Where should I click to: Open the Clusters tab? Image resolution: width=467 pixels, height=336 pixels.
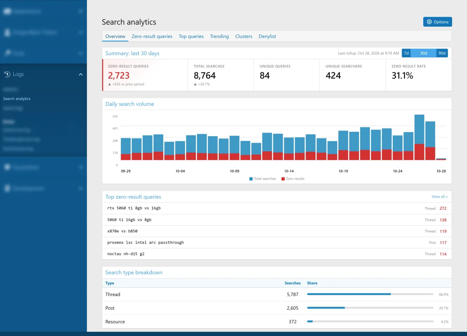244,37
